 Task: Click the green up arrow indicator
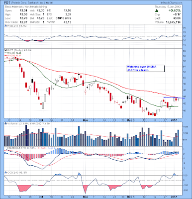pyautogui.click(x=156, y=10)
